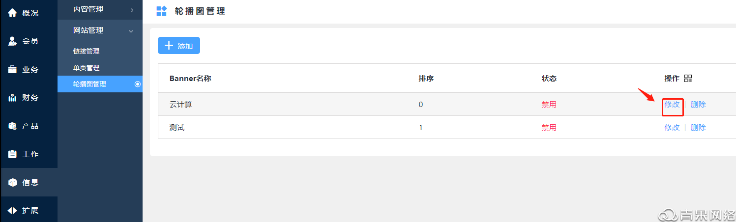The image size is (736, 222).
Task: Click the blue 添加 button
Action: (179, 46)
